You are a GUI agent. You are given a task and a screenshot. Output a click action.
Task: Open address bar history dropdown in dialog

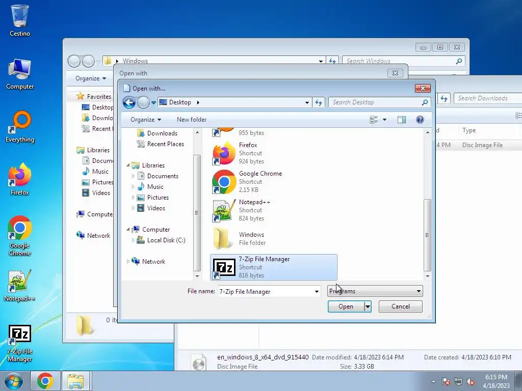(x=307, y=102)
